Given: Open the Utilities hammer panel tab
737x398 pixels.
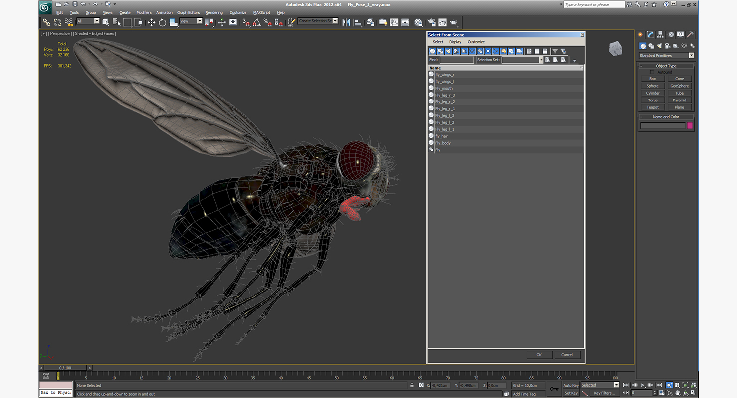Looking at the screenshot, I should coord(690,35).
